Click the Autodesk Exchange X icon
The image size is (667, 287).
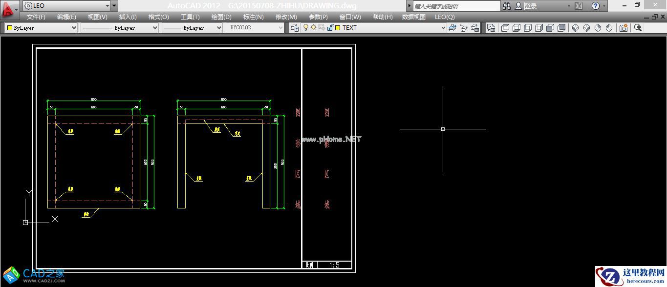579,6
